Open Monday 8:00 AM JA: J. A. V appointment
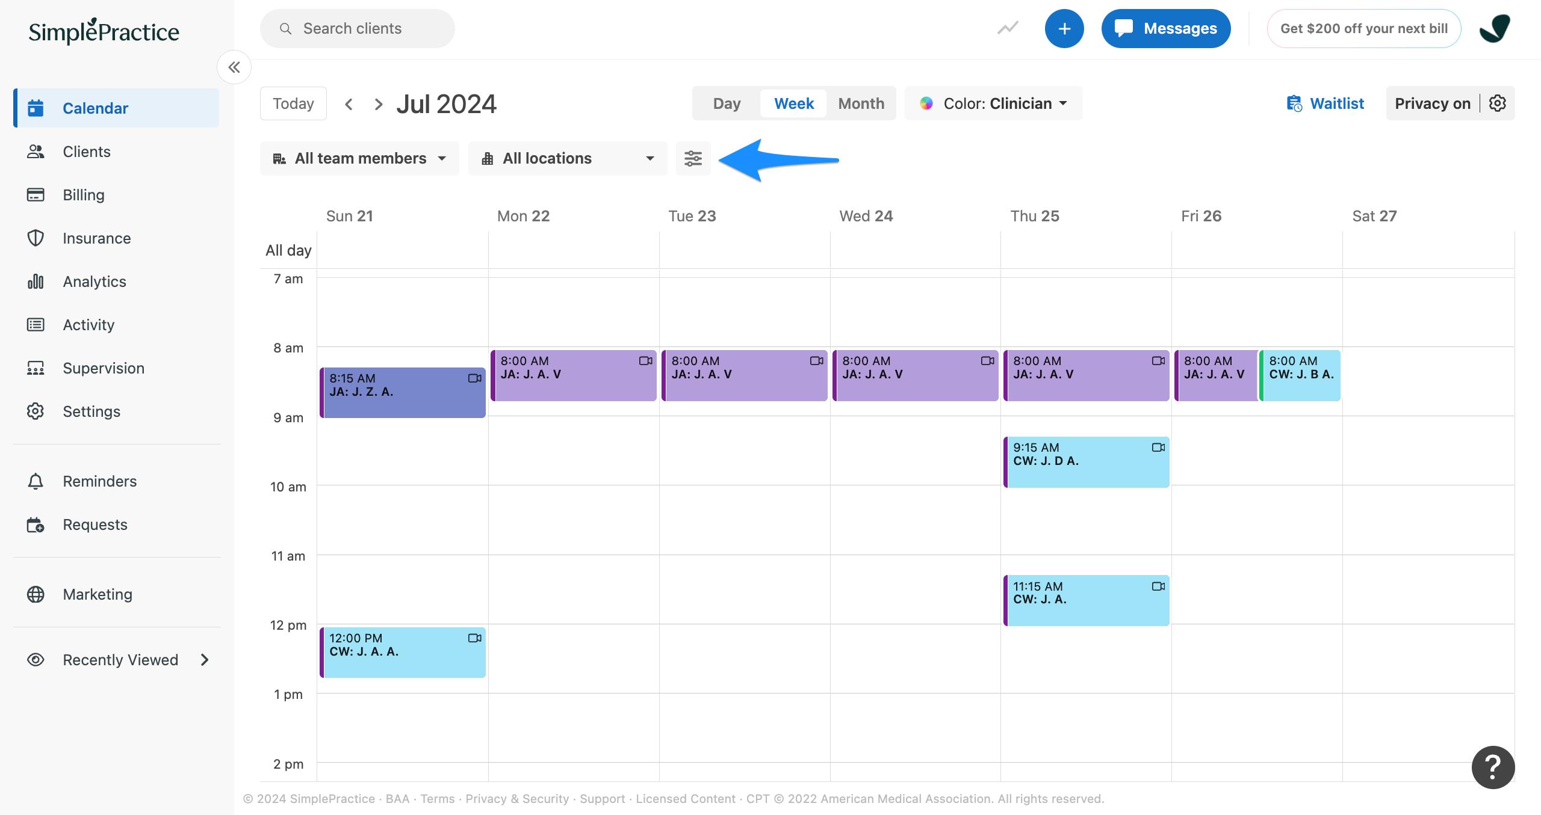The image size is (1541, 815). (574, 375)
